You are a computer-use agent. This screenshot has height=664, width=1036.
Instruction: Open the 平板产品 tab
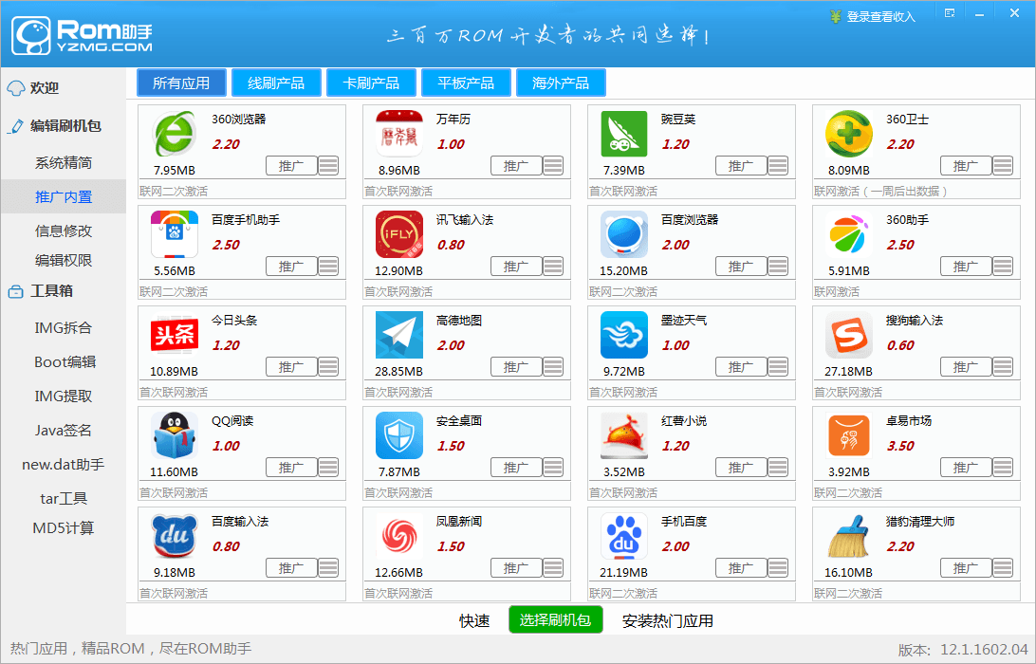(466, 83)
